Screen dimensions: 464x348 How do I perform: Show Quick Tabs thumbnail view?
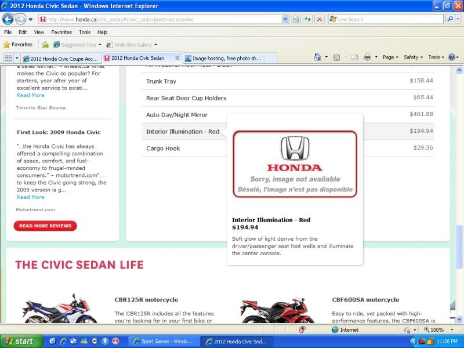[x=8, y=59]
